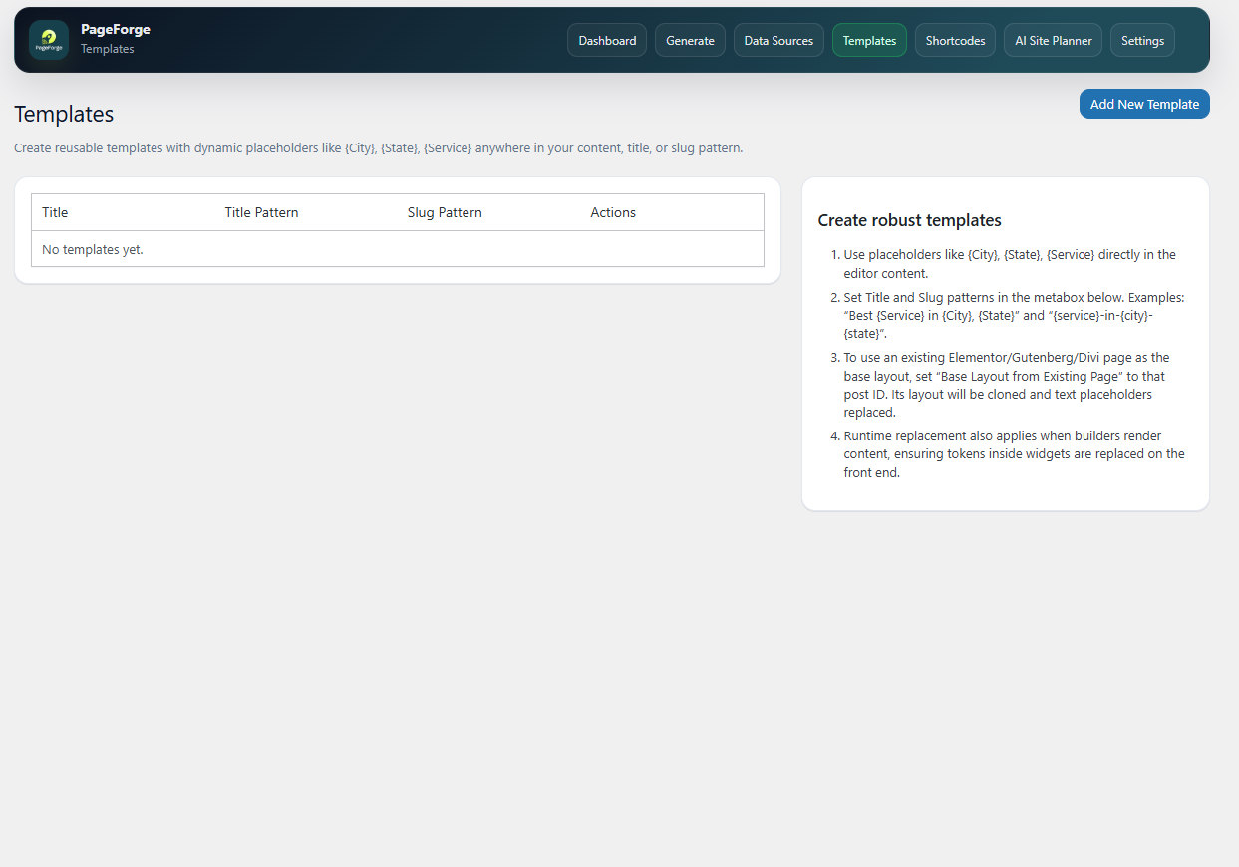Open PageForge Settings
Image resolution: width=1239 pixels, height=867 pixels.
point(1142,40)
